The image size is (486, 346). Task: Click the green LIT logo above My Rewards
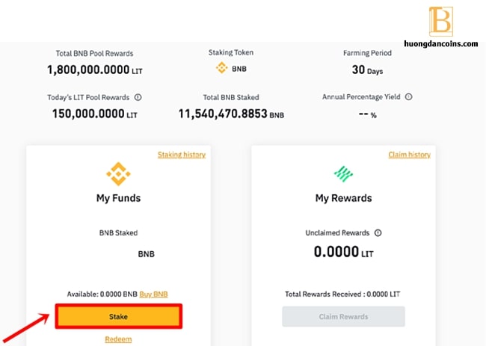[343, 174]
